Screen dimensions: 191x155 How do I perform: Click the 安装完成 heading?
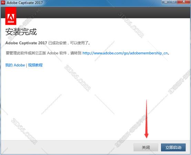click(x=21, y=32)
